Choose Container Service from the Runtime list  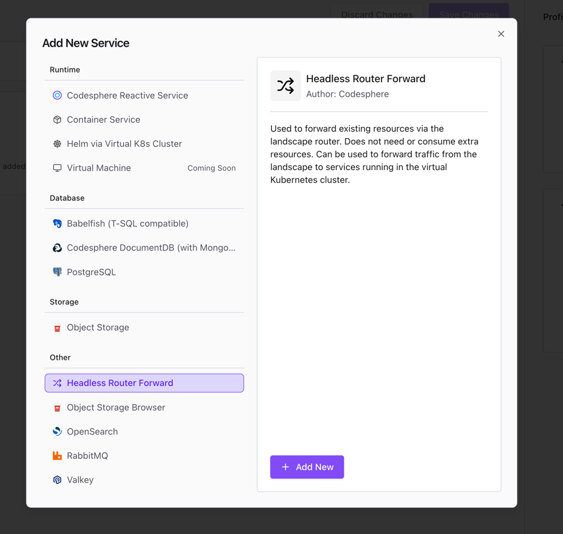click(x=144, y=120)
